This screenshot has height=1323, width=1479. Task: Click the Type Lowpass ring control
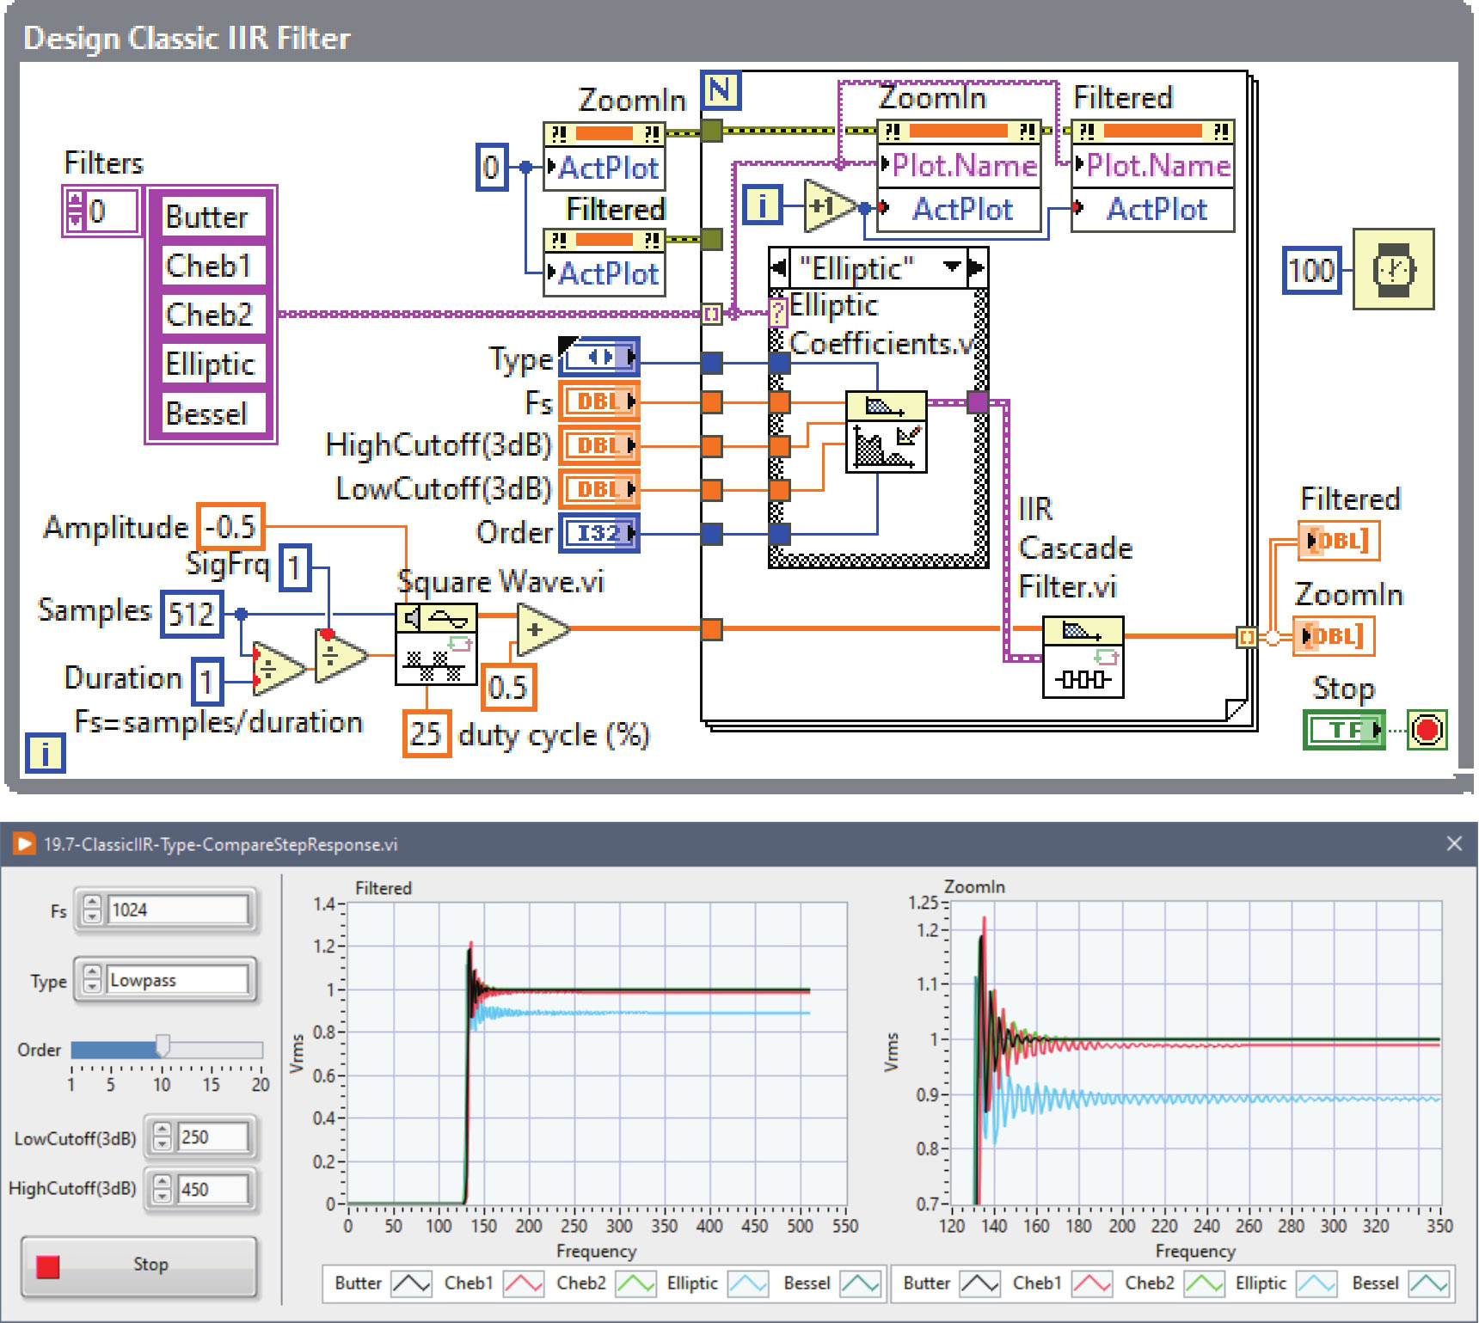tap(176, 980)
